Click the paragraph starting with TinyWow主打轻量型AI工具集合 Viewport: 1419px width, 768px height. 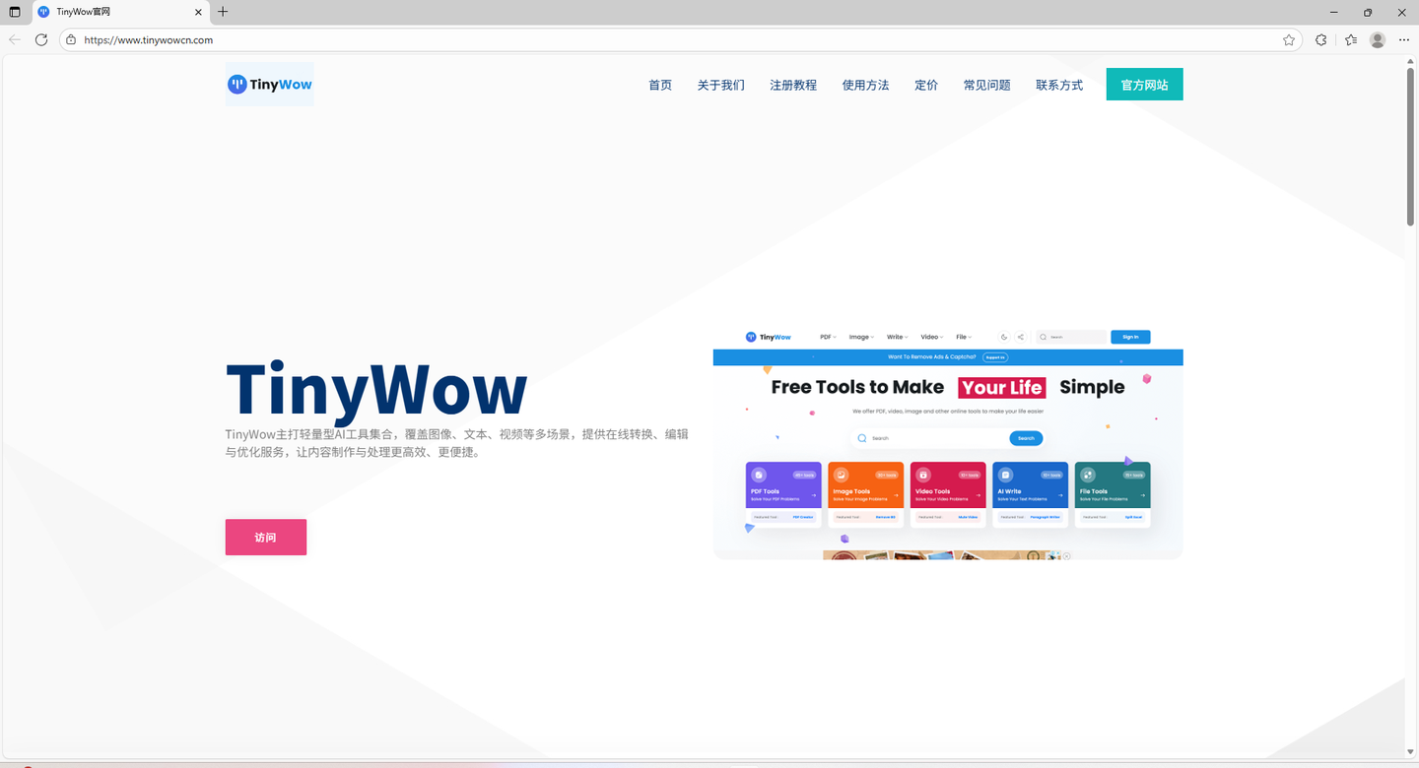(x=457, y=443)
